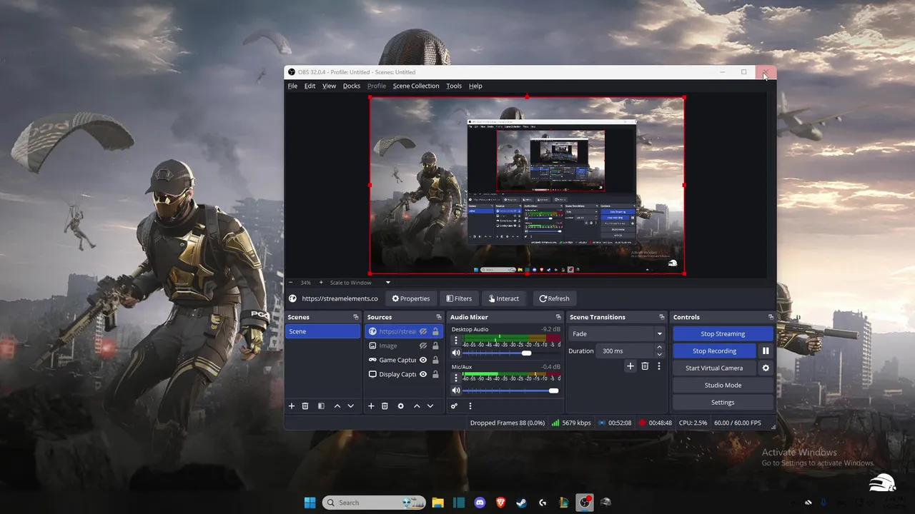Open the Help menu
The width and height of the screenshot is (915, 514).
[475, 86]
